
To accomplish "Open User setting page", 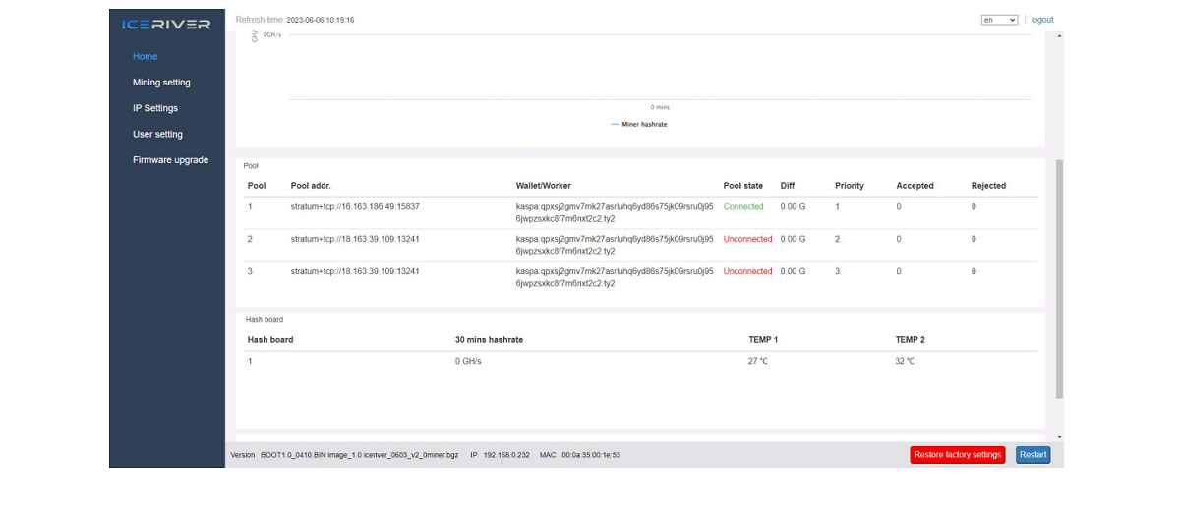I will tap(157, 135).
